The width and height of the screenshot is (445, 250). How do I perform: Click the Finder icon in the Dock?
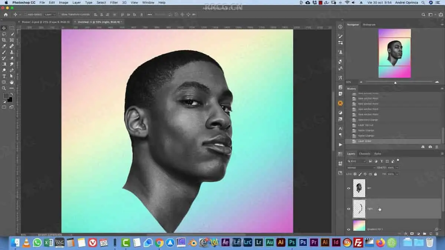15,243
